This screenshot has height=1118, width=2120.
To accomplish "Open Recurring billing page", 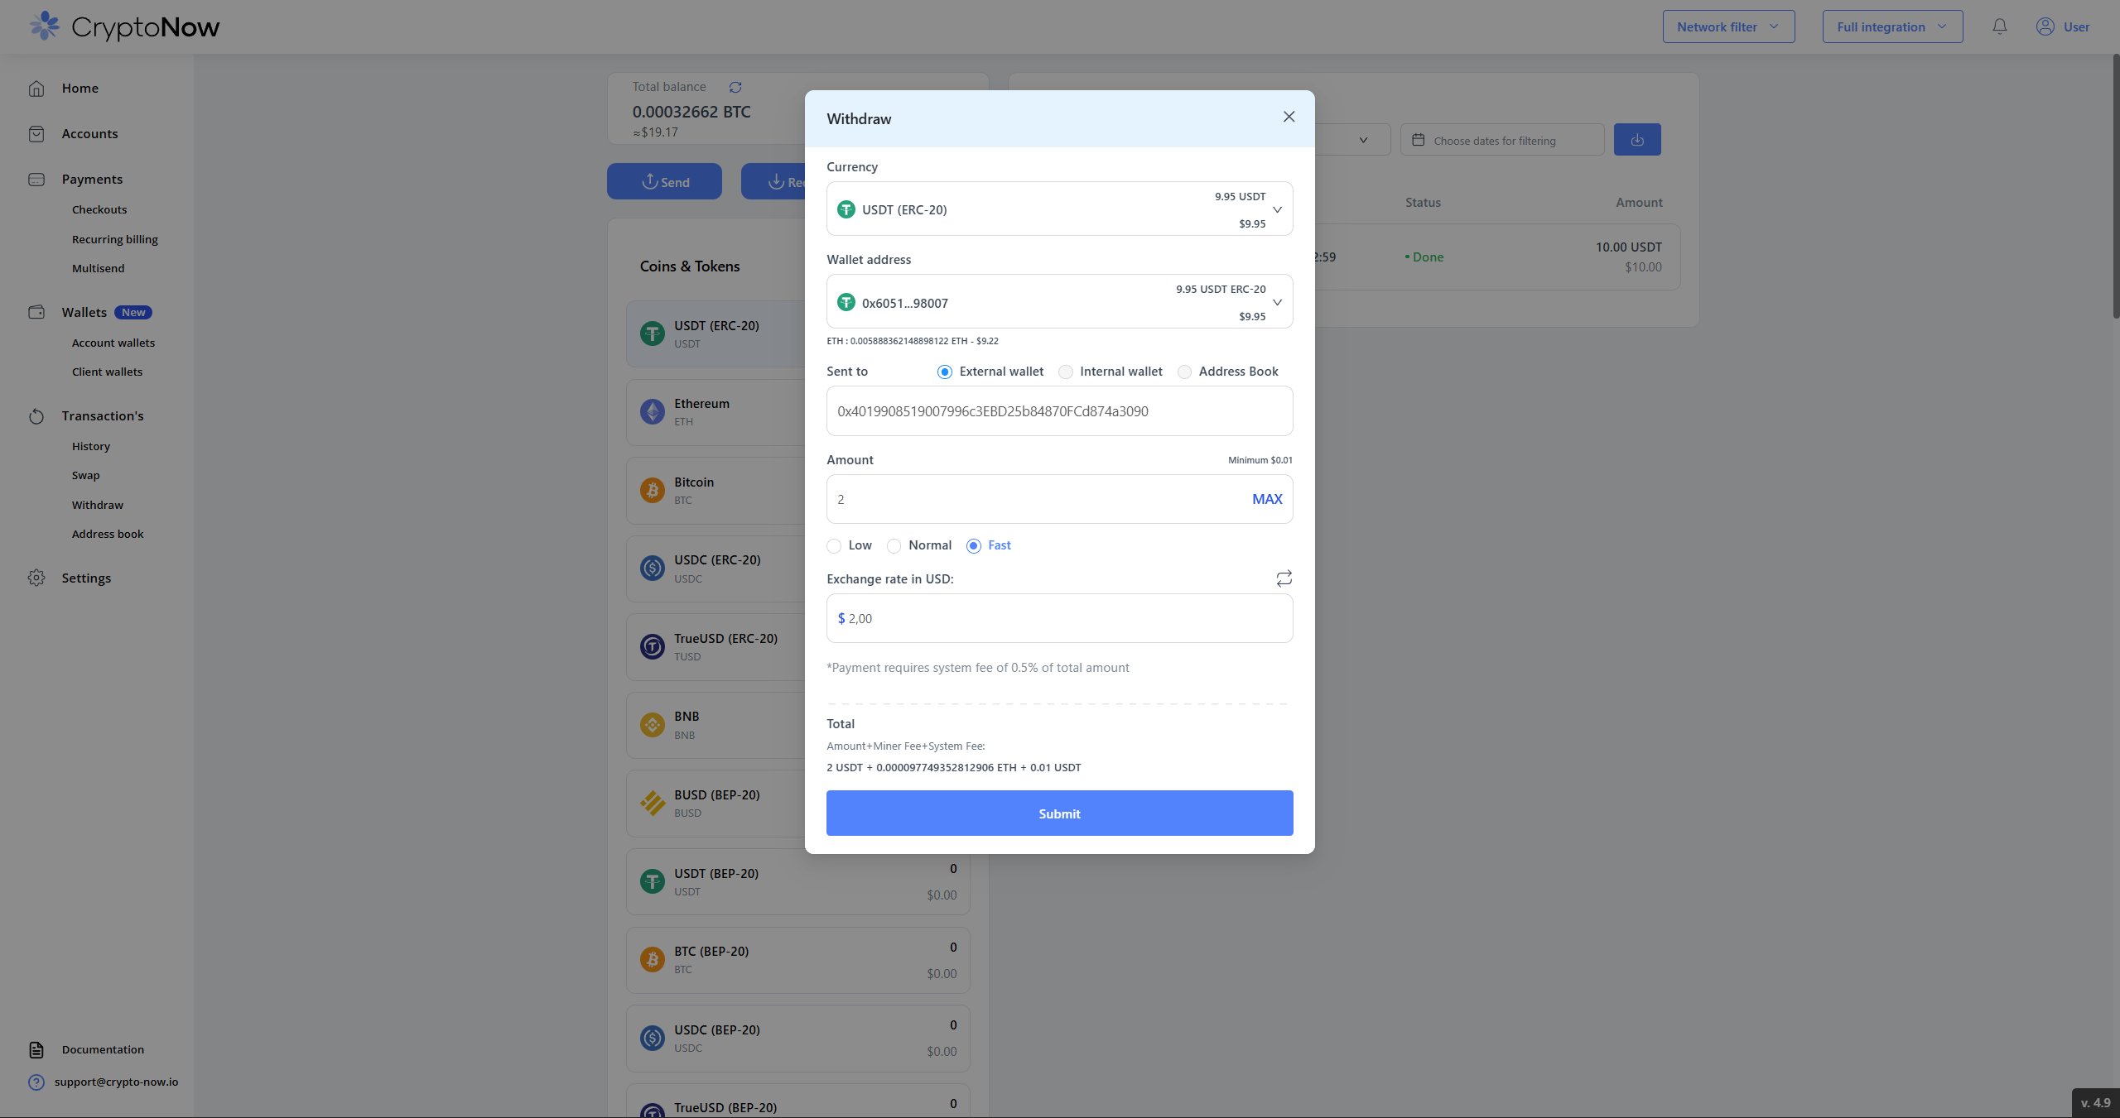I will (115, 239).
